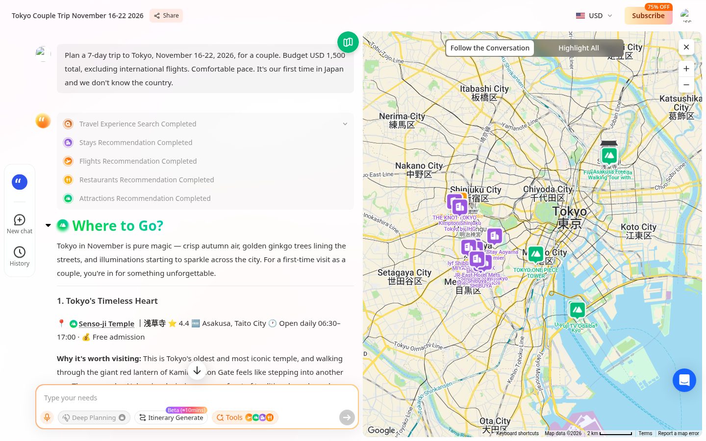This screenshot has height=441, width=706.
Task: Click the Tokyo One Piece Tower marker
Action: pos(536,254)
